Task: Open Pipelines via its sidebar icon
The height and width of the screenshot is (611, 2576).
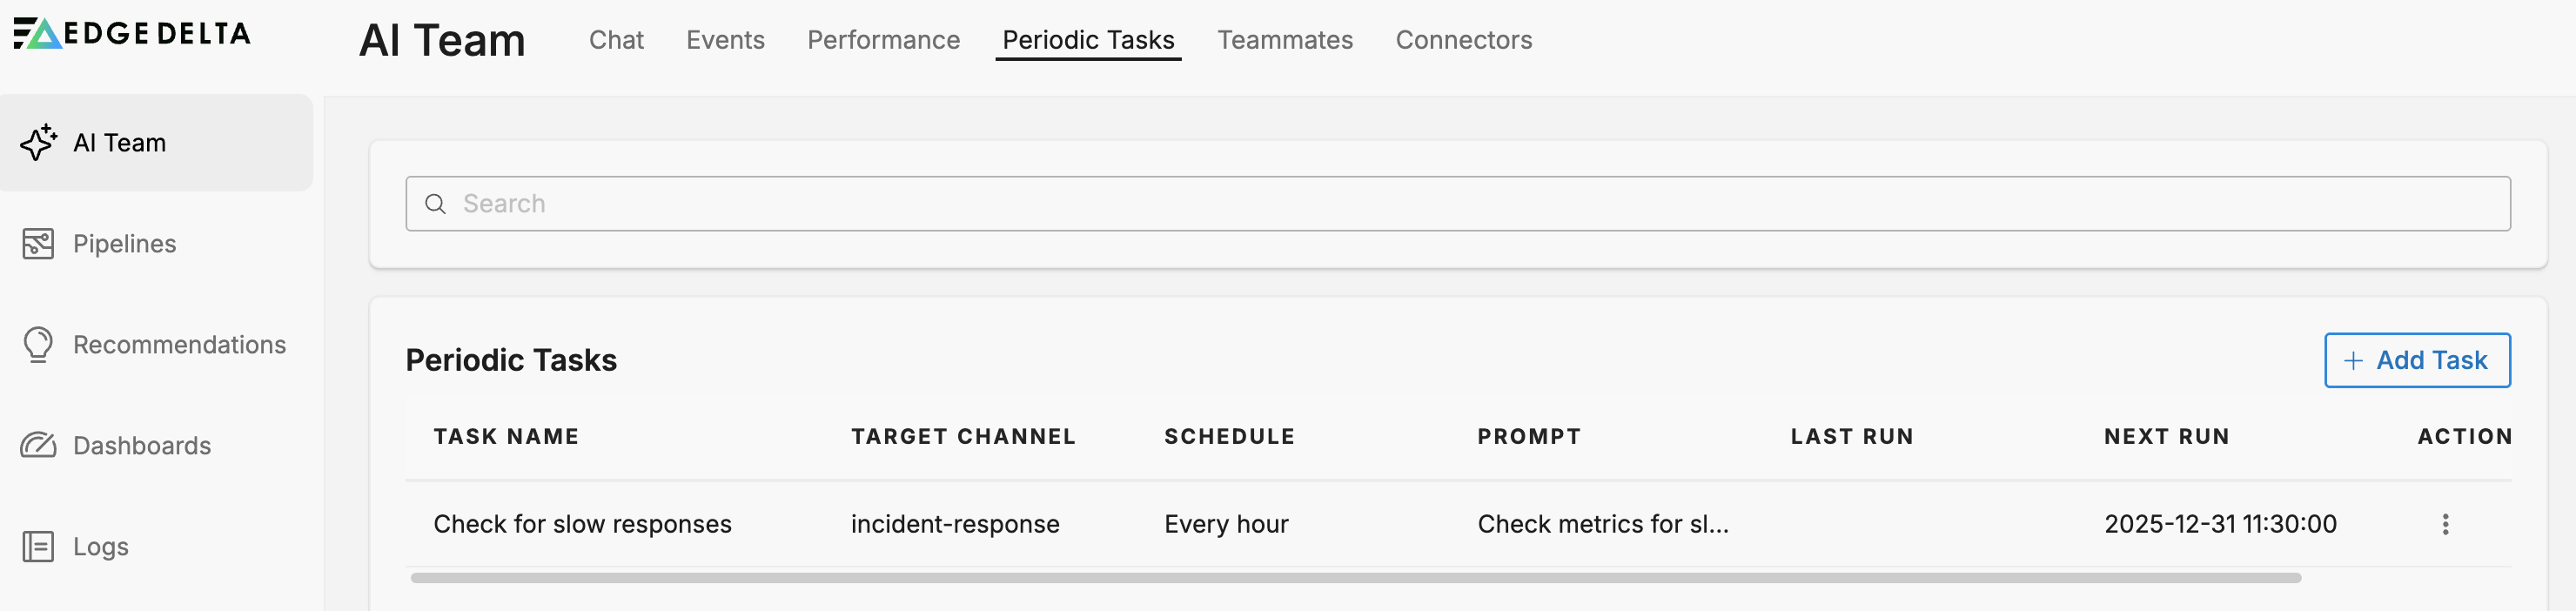Action: (38, 244)
